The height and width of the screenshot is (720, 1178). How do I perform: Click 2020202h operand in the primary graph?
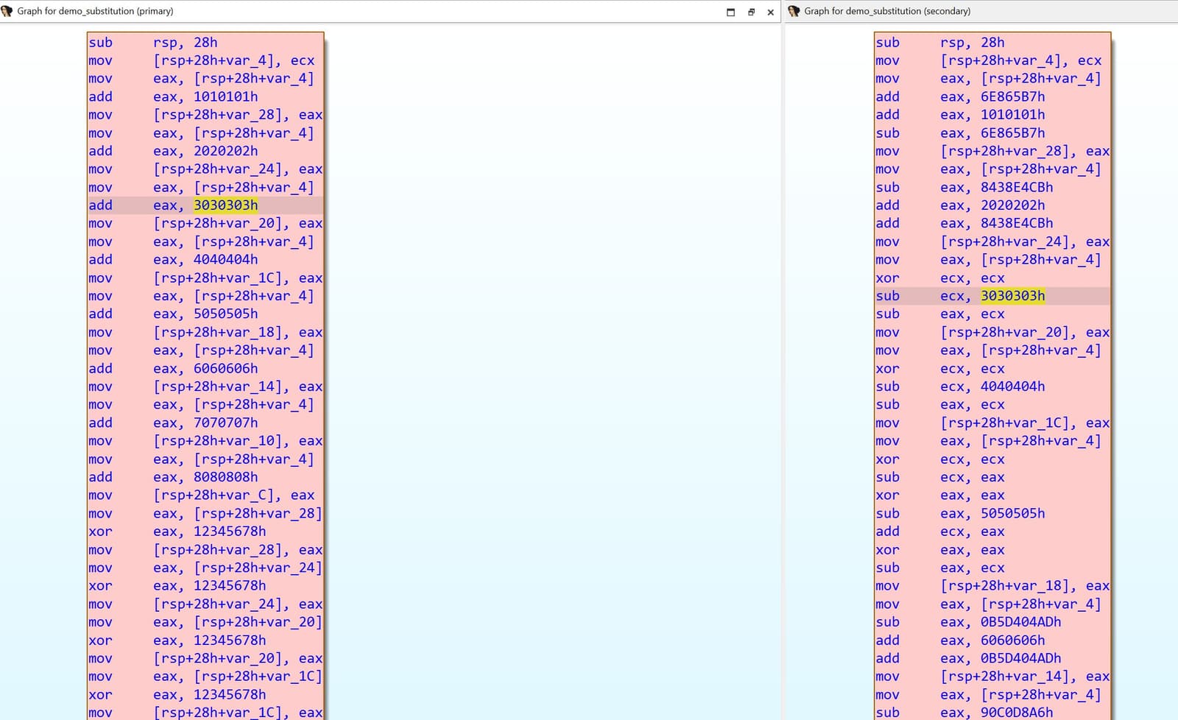pyautogui.click(x=226, y=151)
